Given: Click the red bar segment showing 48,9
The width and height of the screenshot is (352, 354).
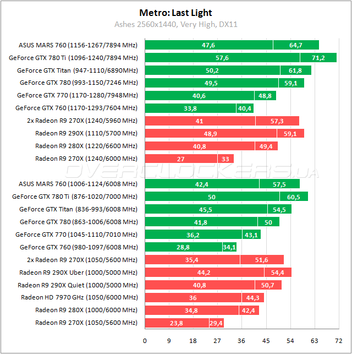Looking at the screenshot, I should point(211,133).
